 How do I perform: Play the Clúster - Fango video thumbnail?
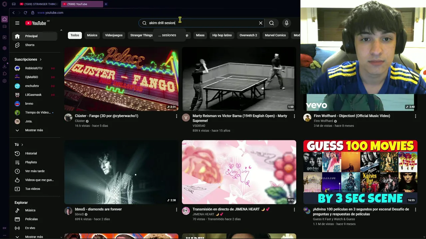coord(121,79)
